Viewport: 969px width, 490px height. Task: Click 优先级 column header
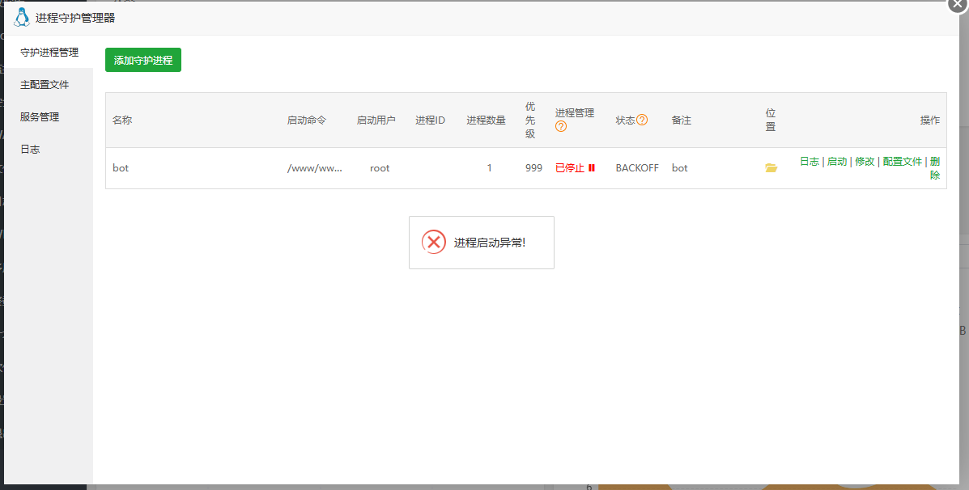530,120
